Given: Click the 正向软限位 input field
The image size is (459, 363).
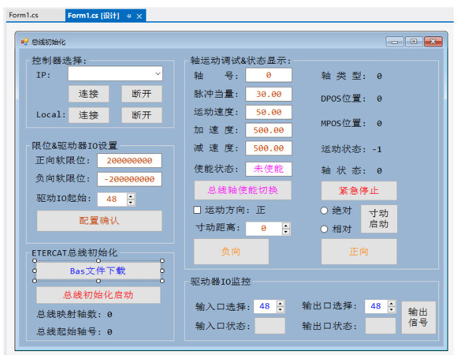Looking at the screenshot, I should (130, 161).
